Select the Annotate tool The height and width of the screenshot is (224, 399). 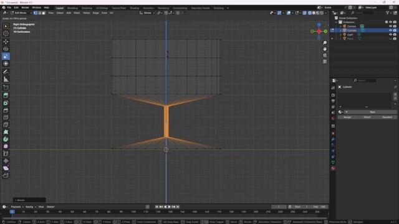(6, 72)
